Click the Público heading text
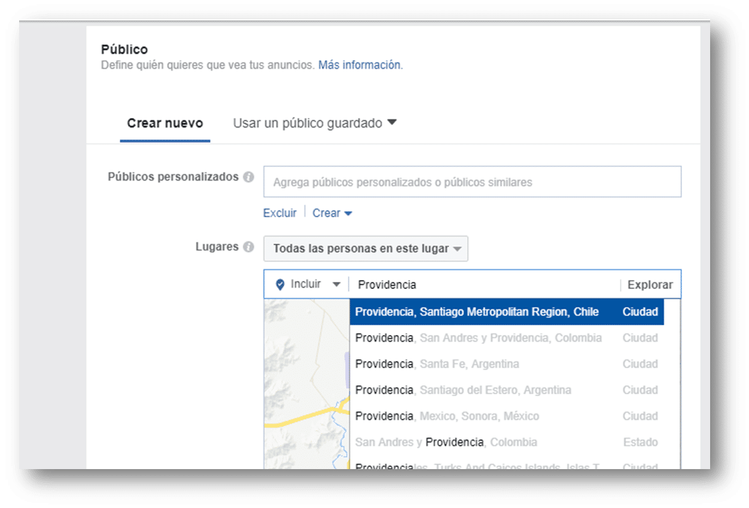The width and height of the screenshot is (749, 508). (124, 49)
